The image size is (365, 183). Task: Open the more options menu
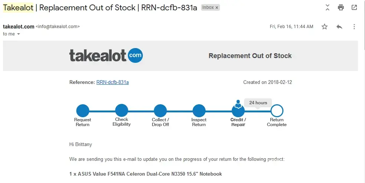pyautogui.click(x=354, y=27)
